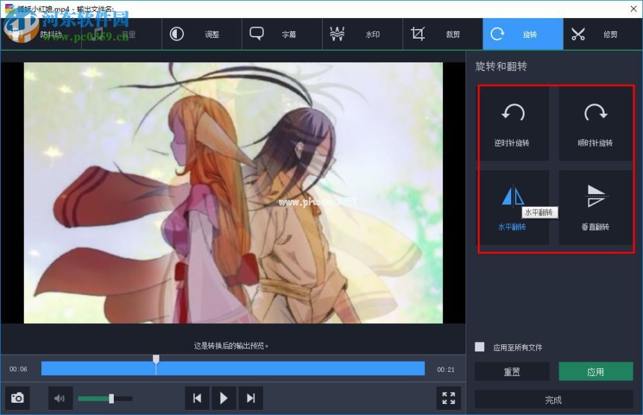The image size is (643, 415).
Task: Capture a snapshot with the camera icon
Action: [x=17, y=398]
